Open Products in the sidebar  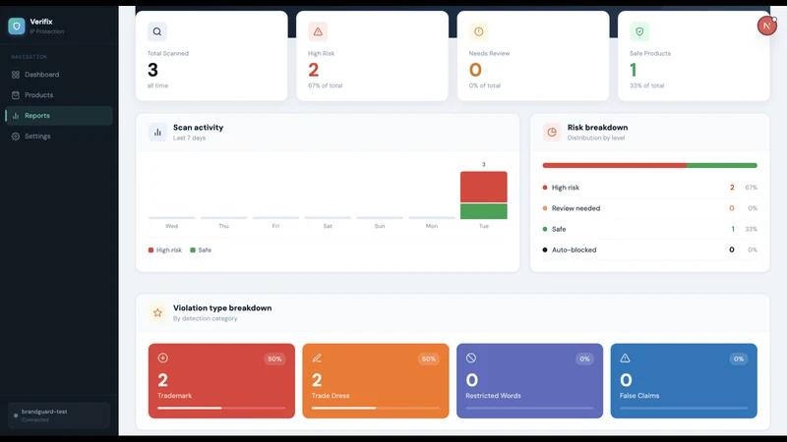point(59,95)
